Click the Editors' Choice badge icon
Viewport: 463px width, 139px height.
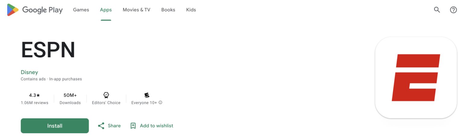pyautogui.click(x=106, y=95)
